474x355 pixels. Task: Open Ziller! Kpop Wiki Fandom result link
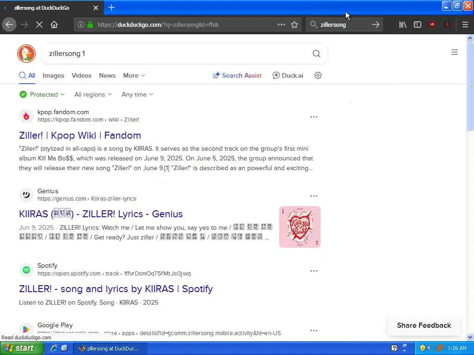pos(80,135)
